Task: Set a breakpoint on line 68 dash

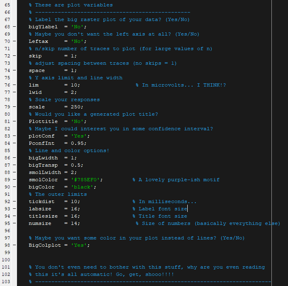Action: (x=14, y=27)
